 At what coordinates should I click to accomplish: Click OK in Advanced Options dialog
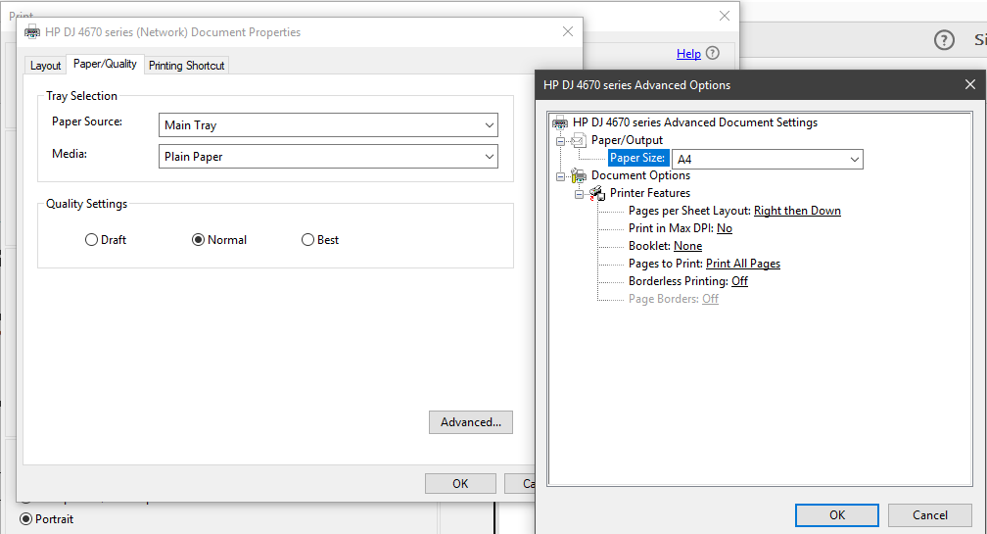click(836, 515)
